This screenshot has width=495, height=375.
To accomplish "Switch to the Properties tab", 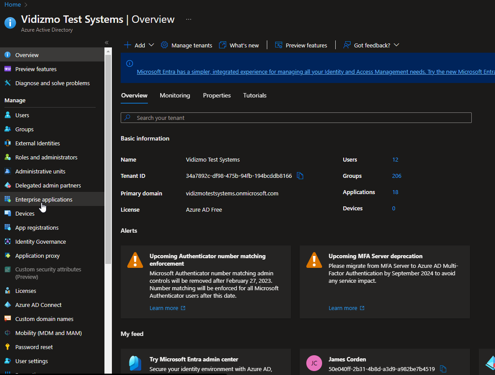I will coord(217,95).
